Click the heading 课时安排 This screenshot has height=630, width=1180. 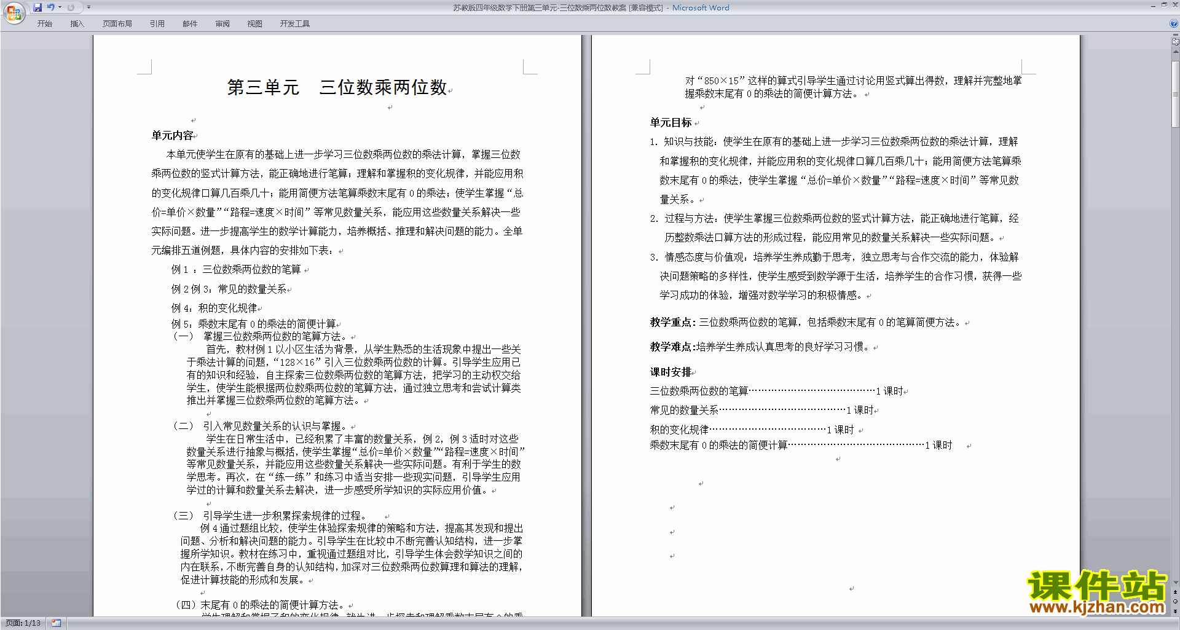(671, 372)
